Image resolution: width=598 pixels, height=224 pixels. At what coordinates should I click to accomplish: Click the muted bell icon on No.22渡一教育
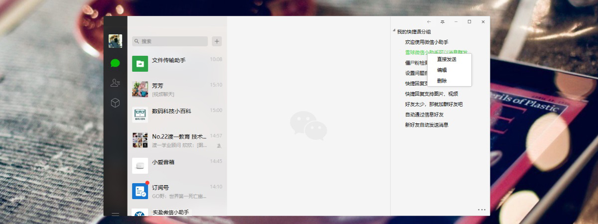219,146
